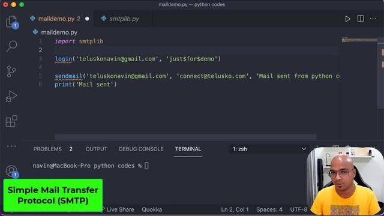Click the 'connect@telusko.com' string

212,76
